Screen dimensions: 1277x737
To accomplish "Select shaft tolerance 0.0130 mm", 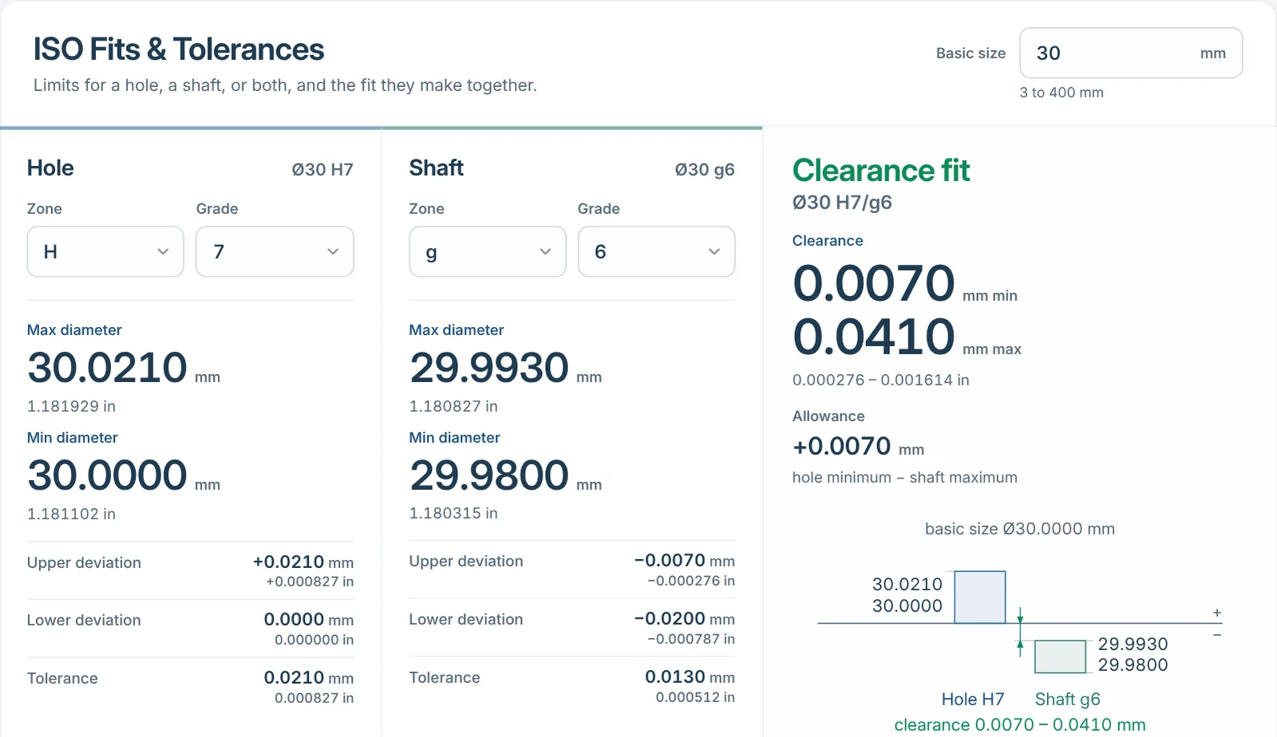I will [x=690, y=677].
